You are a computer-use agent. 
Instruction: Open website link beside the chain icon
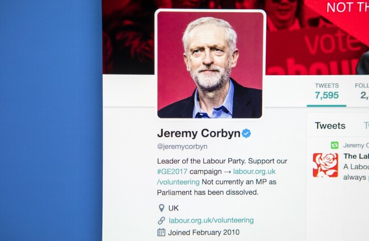[211, 221]
